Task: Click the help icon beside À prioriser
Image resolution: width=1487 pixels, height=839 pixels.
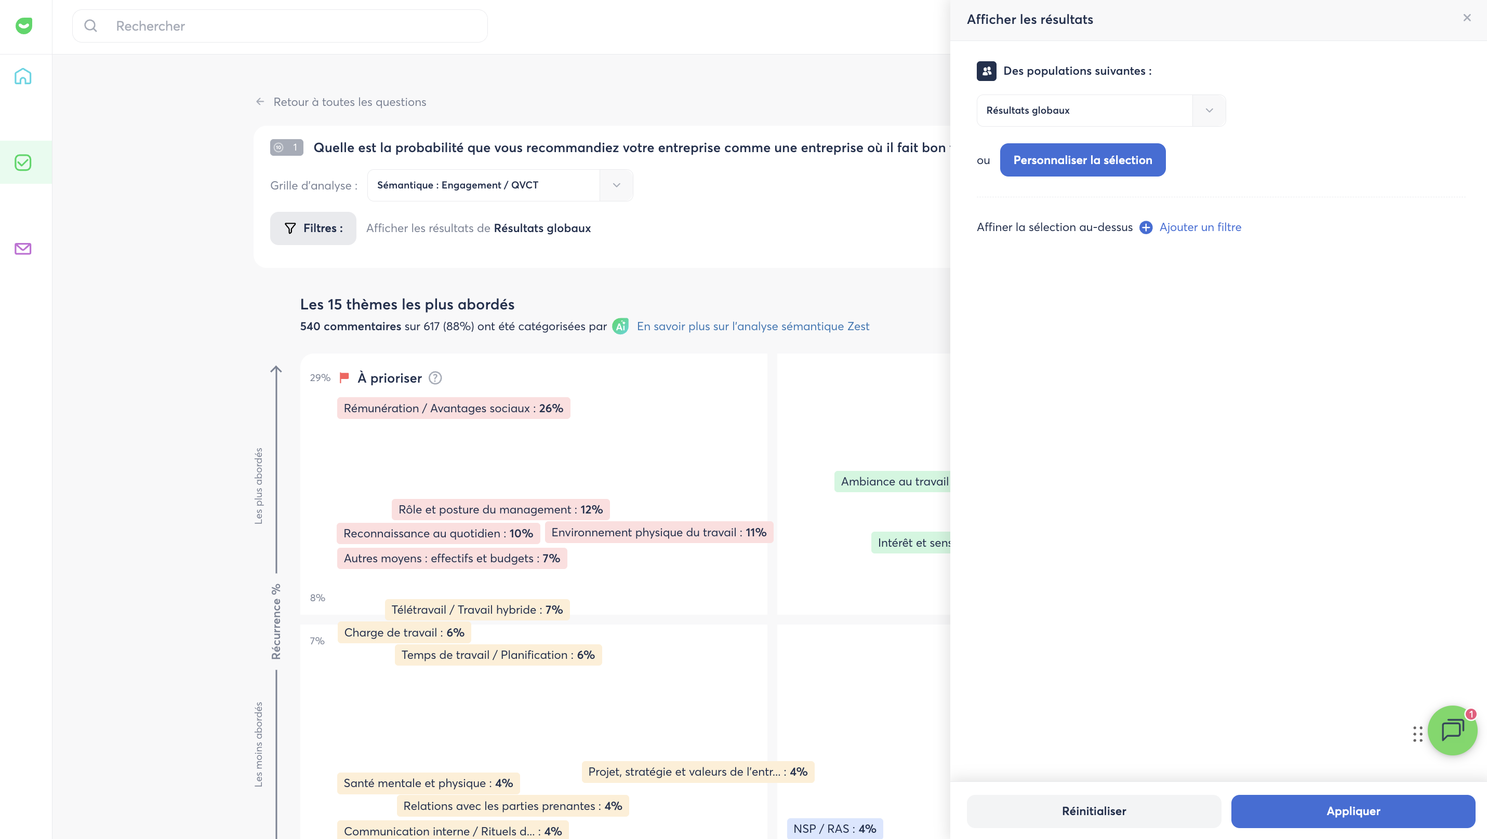Action: [435, 377]
